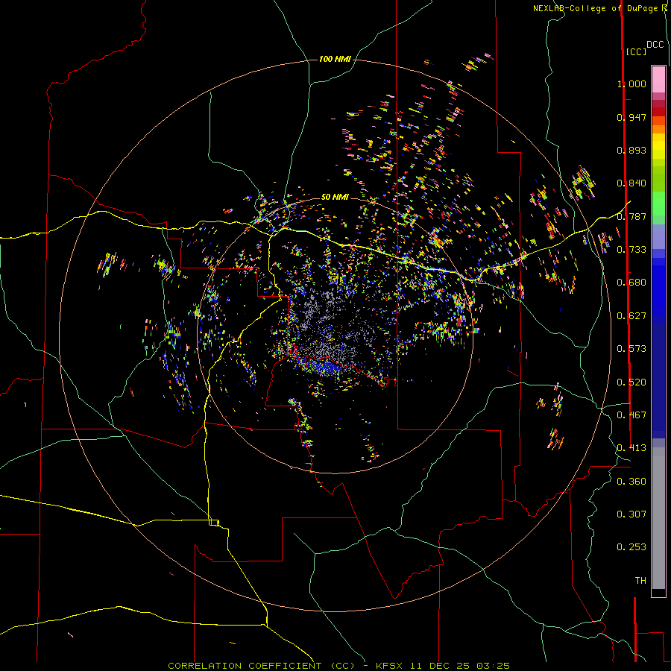Click the 1.000 value on the color scale
The height and width of the screenshot is (671, 671).
point(631,84)
